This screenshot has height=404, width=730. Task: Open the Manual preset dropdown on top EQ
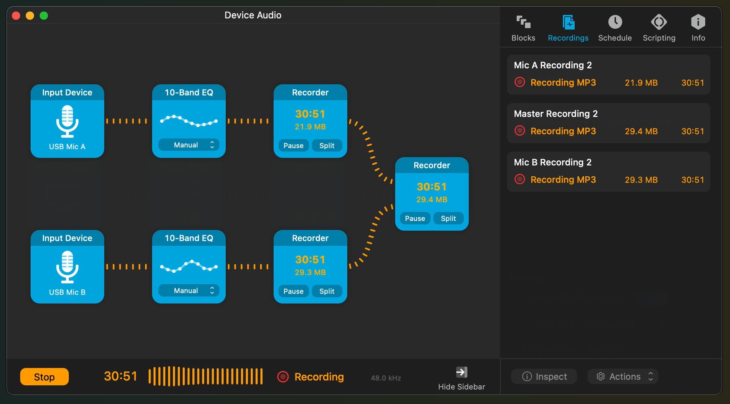tap(189, 145)
